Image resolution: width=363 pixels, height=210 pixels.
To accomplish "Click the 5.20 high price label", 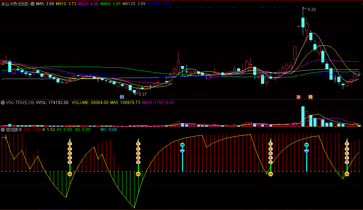I will 312,10.
